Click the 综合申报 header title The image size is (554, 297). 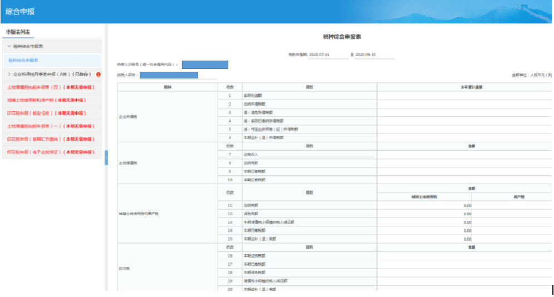[20, 11]
